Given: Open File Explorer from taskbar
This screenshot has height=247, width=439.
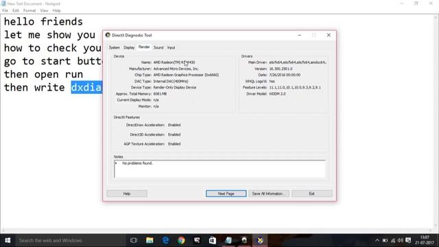Looking at the screenshot, I should [150, 240].
